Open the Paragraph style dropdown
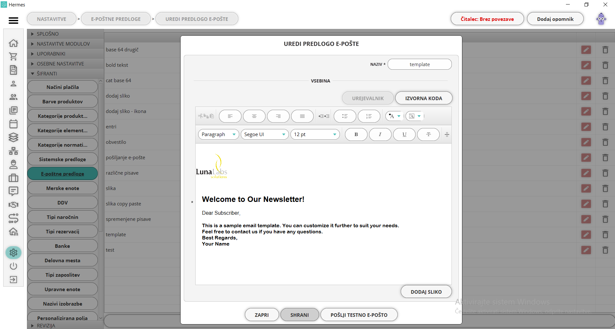Screen dimensions: 615x329 (x=219, y=134)
